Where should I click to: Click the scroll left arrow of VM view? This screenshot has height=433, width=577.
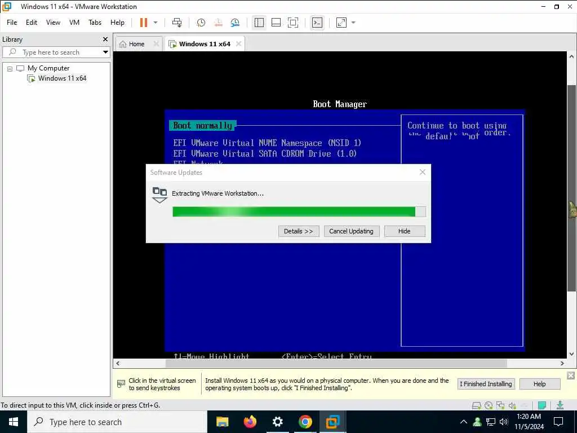(118, 364)
